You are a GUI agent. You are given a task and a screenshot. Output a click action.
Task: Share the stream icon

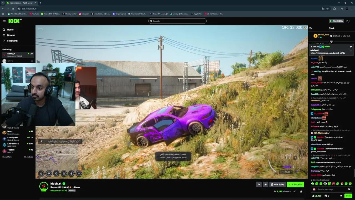(x=295, y=191)
